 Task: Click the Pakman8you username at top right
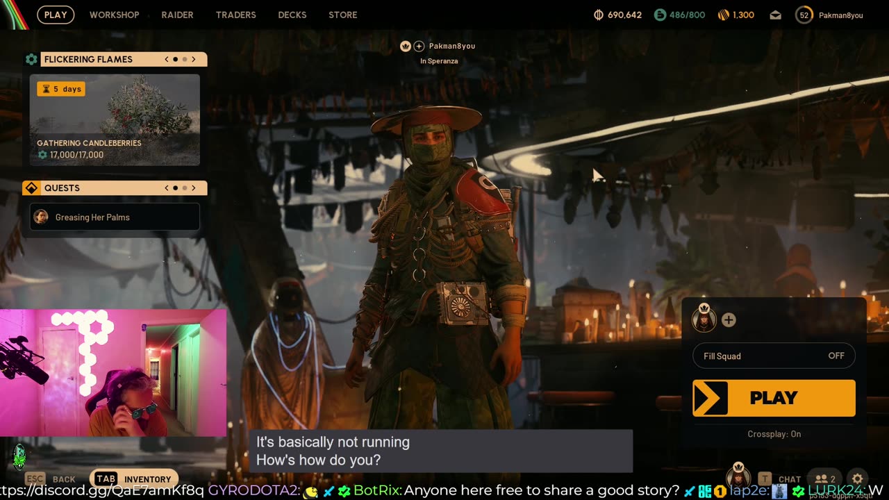click(840, 15)
